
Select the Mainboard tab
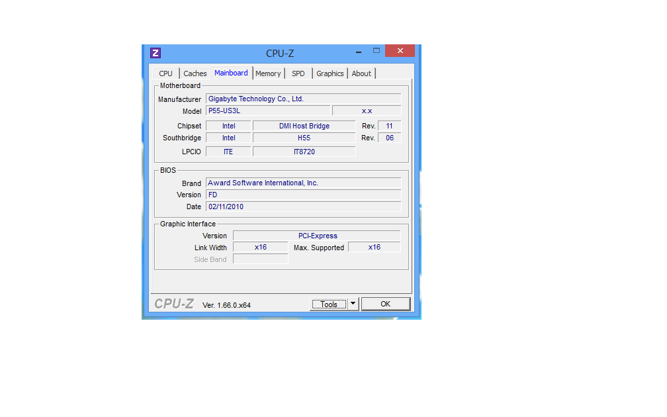point(231,73)
